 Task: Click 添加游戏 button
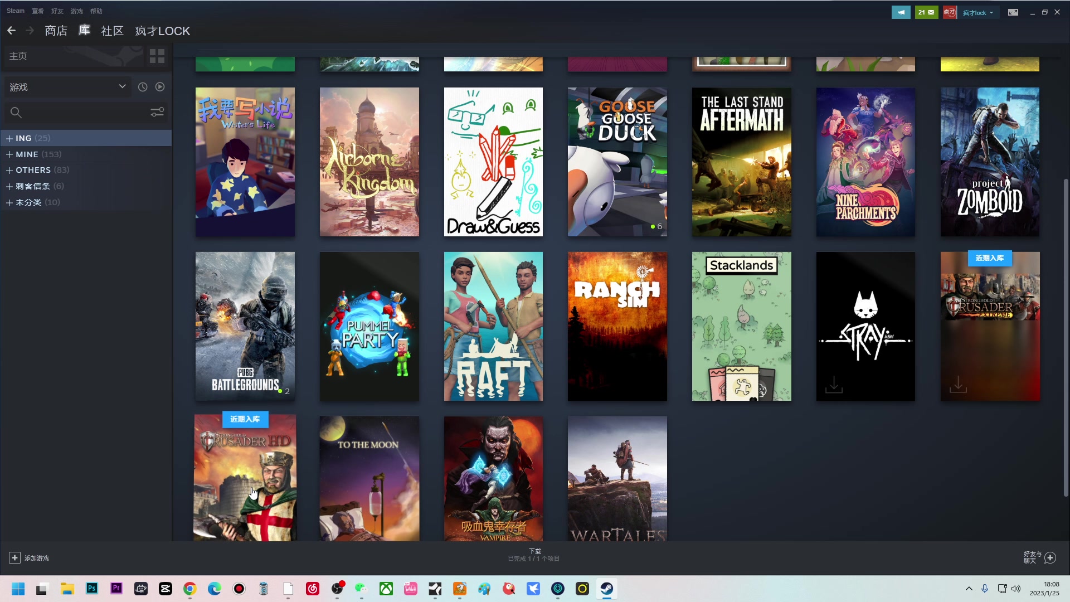[29, 558]
